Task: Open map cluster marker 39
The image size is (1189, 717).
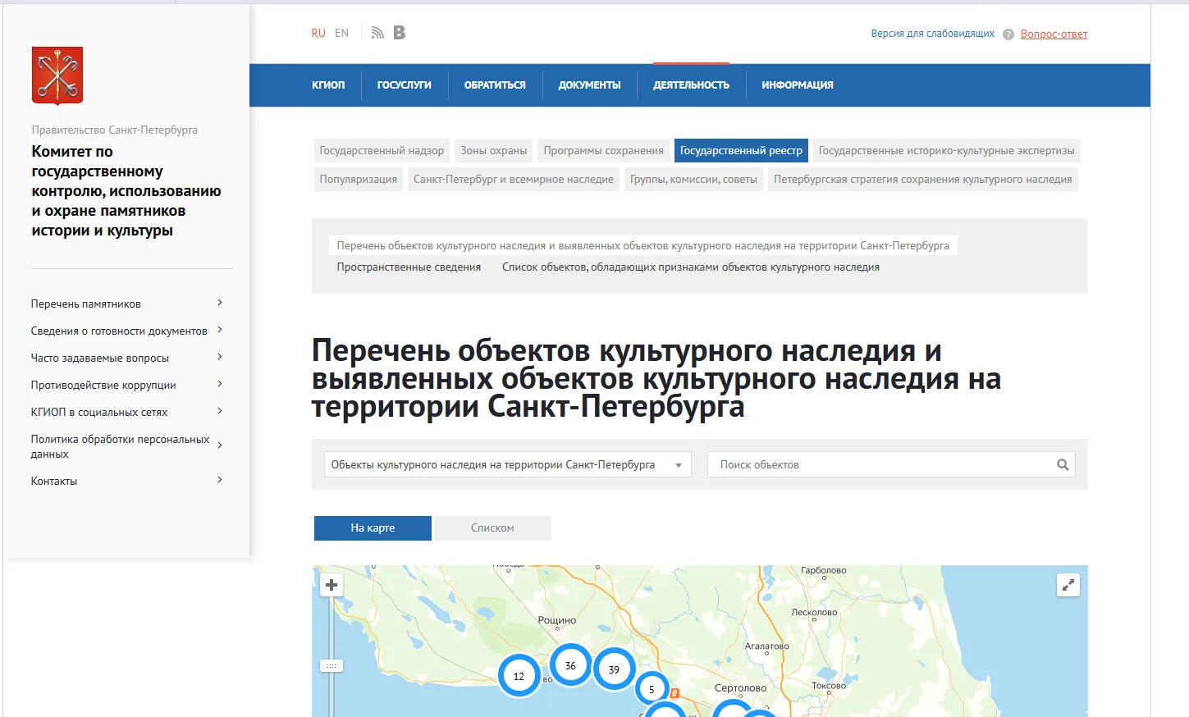Action: click(x=614, y=669)
